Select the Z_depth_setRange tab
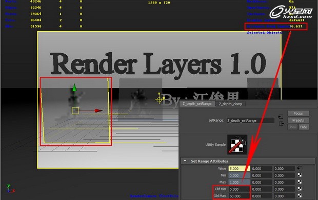318x200 pixels. pos(197,104)
